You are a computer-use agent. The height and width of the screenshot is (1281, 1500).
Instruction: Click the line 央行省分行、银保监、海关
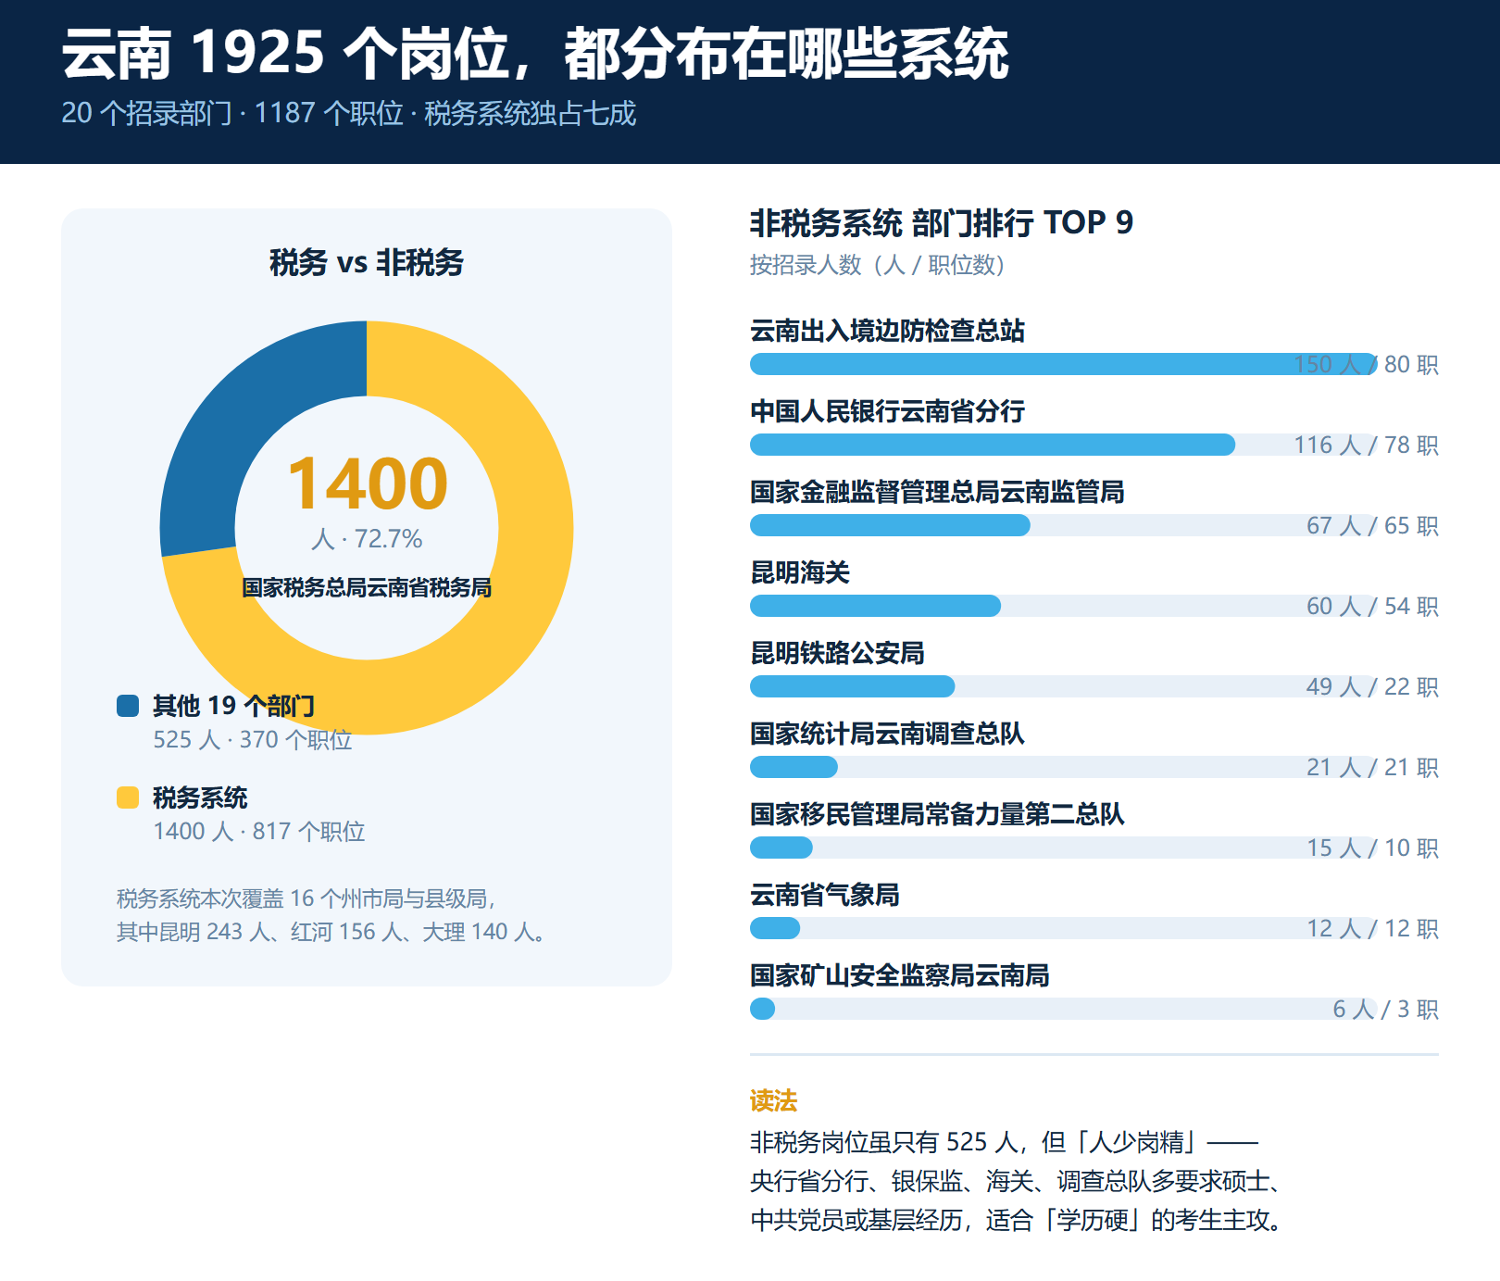pyautogui.click(x=1017, y=1181)
